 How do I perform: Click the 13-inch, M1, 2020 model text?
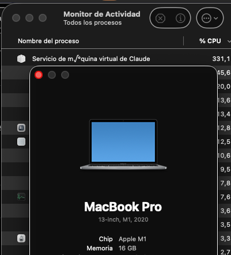[x=123, y=219]
